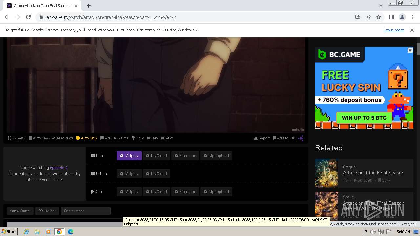This screenshot has height=236, width=420.
Task: Open the Sequel thumbnail image
Action: pos(326,206)
